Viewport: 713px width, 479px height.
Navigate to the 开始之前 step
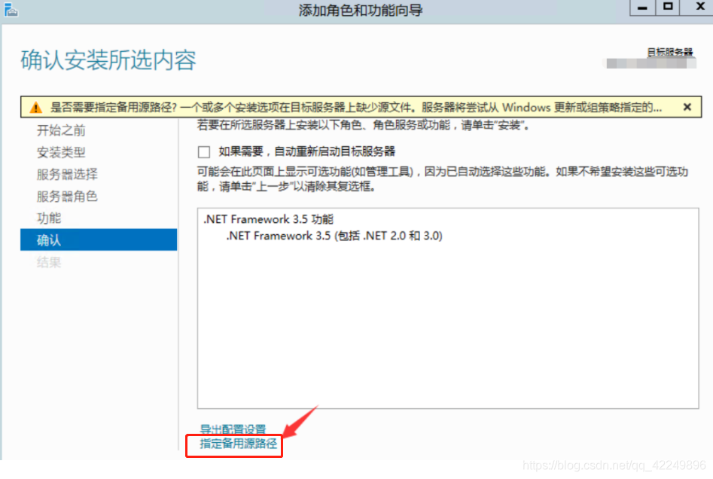61,130
